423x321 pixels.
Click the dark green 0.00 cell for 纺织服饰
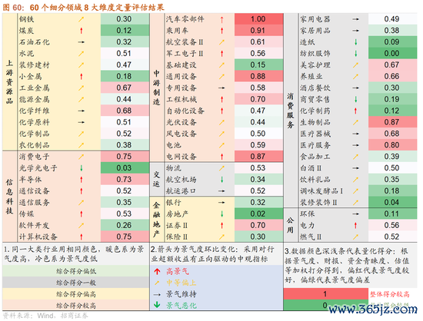pyautogui.click(x=392, y=53)
